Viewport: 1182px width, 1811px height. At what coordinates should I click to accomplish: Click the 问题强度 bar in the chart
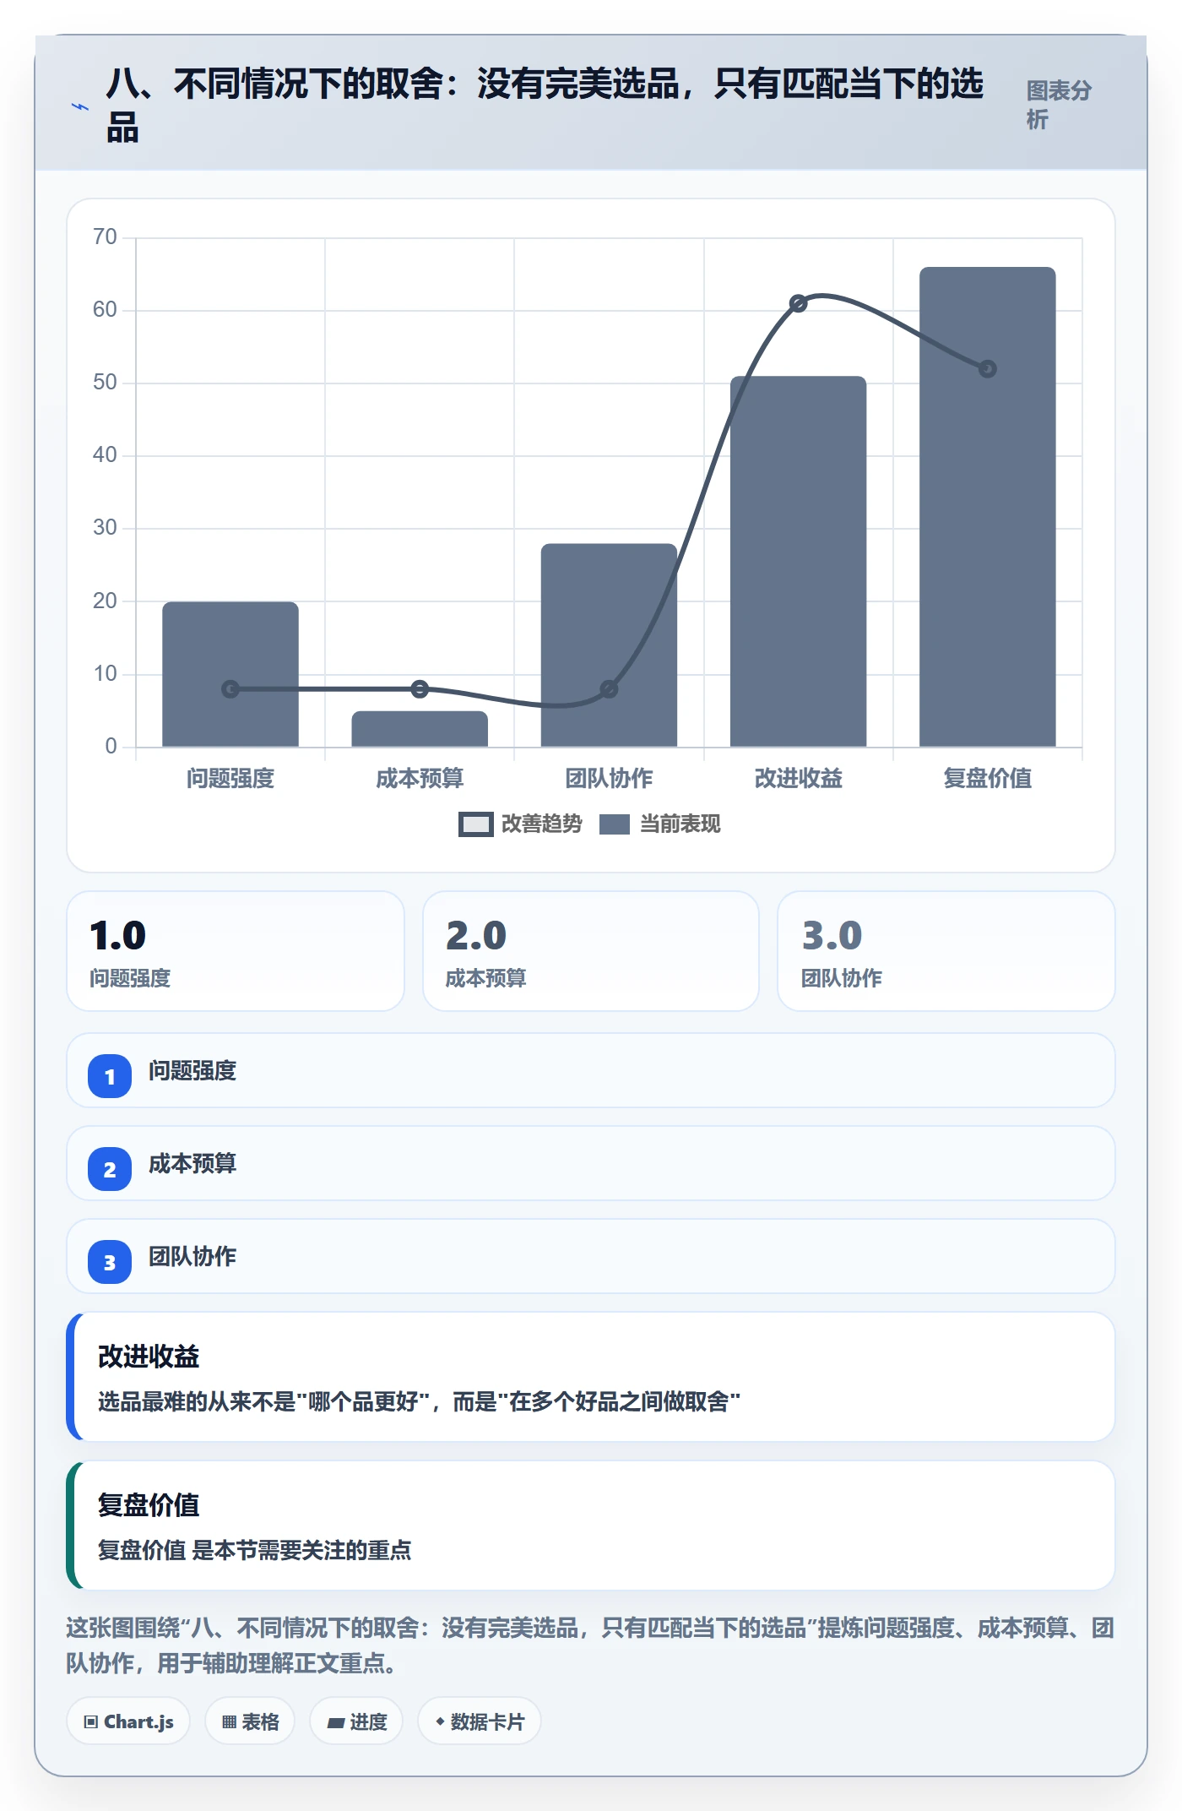pyautogui.click(x=230, y=674)
